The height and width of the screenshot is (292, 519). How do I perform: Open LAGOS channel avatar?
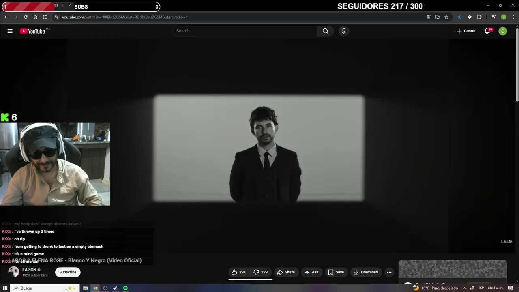pos(14,272)
